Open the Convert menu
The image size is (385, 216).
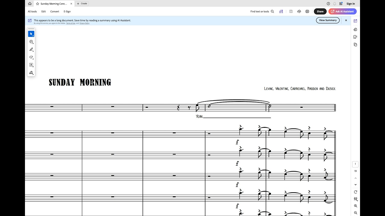point(55,11)
